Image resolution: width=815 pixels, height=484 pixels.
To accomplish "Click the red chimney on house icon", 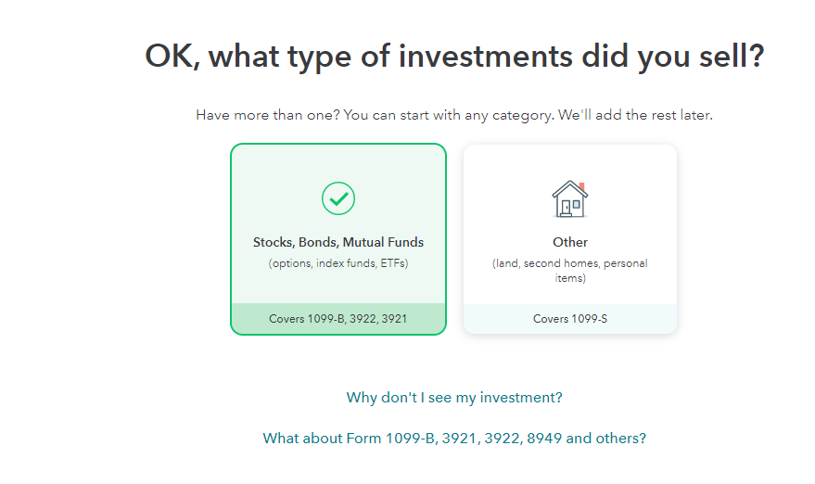I will 581,185.
